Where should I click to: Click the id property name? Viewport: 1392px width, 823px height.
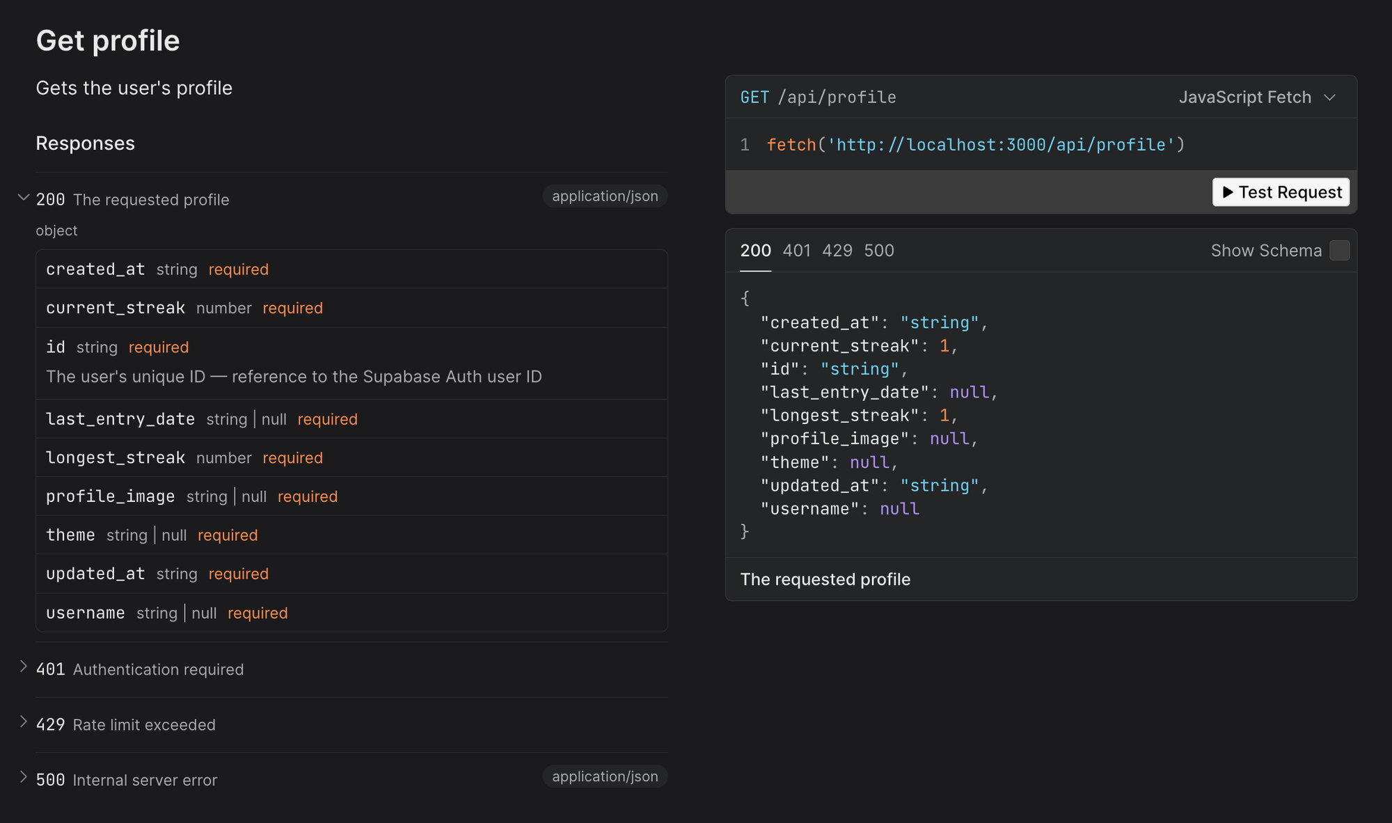(56, 347)
